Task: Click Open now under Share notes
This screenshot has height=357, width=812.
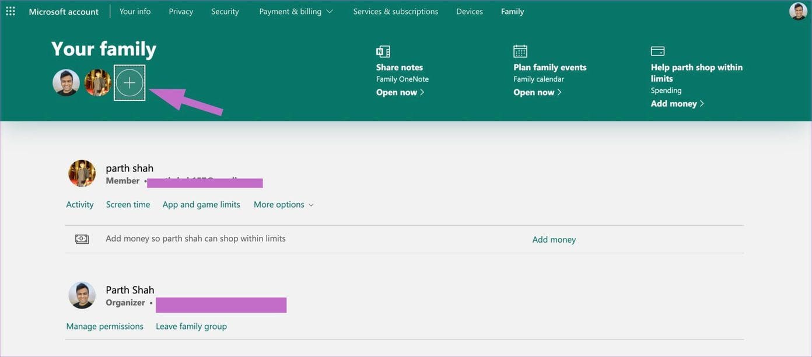Action: coord(400,92)
